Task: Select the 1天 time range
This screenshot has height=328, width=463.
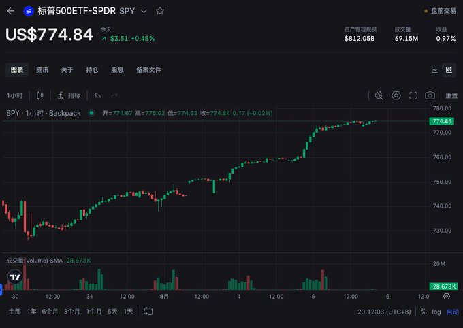Action: (128, 312)
